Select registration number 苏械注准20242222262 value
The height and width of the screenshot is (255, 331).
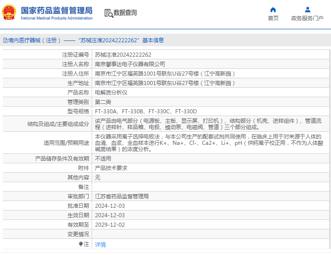123,55
